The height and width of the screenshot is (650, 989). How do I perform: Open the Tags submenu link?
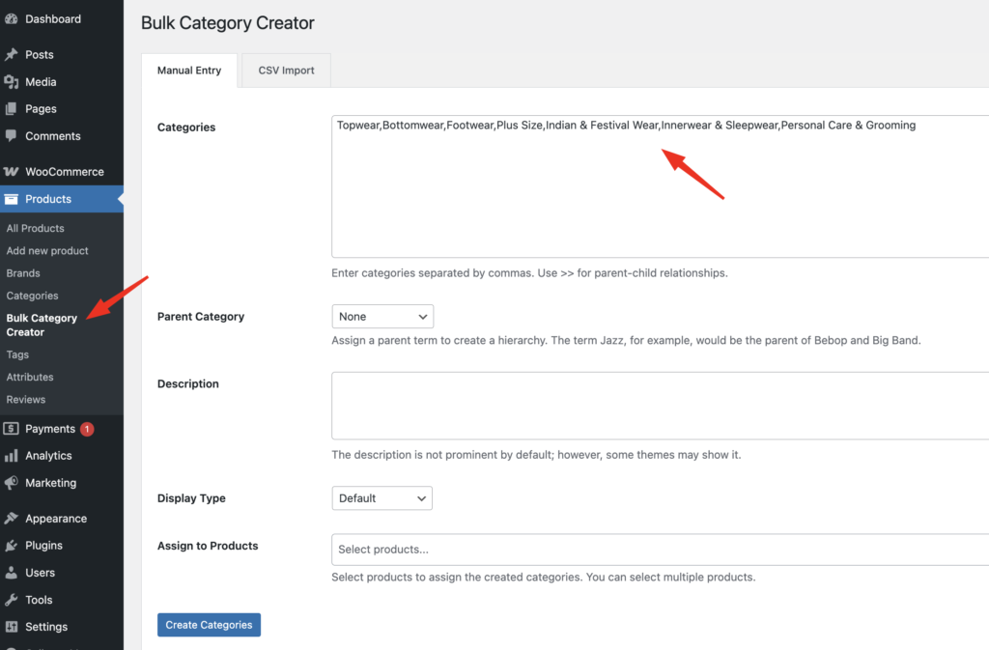(17, 354)
